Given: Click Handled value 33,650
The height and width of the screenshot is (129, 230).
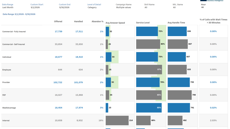Looking at the screenshot, I should tap(79, 44).
